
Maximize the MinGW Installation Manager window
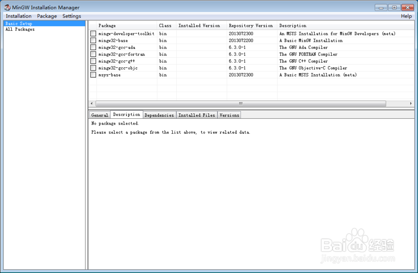click(394, 8)
